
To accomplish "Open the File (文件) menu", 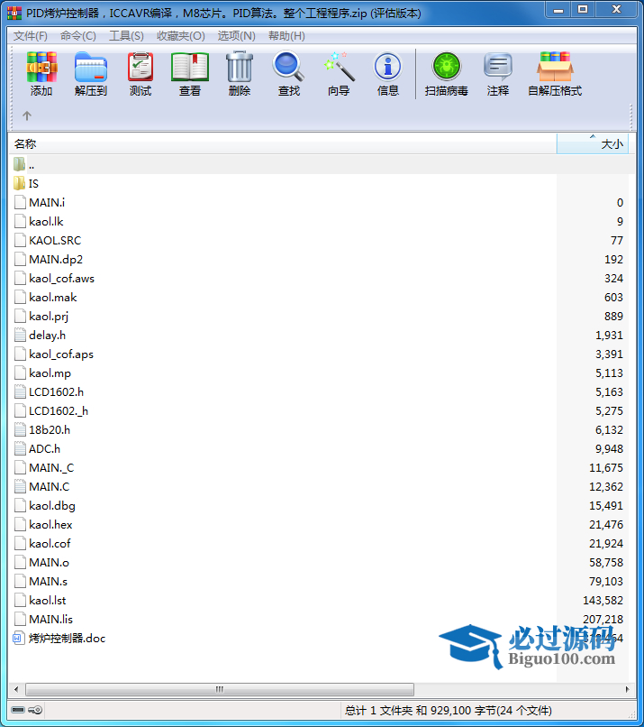I will (x=31, y=36).
